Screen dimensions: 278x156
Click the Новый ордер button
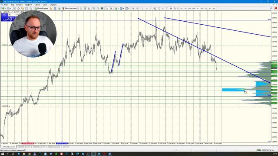pos(41,8)
